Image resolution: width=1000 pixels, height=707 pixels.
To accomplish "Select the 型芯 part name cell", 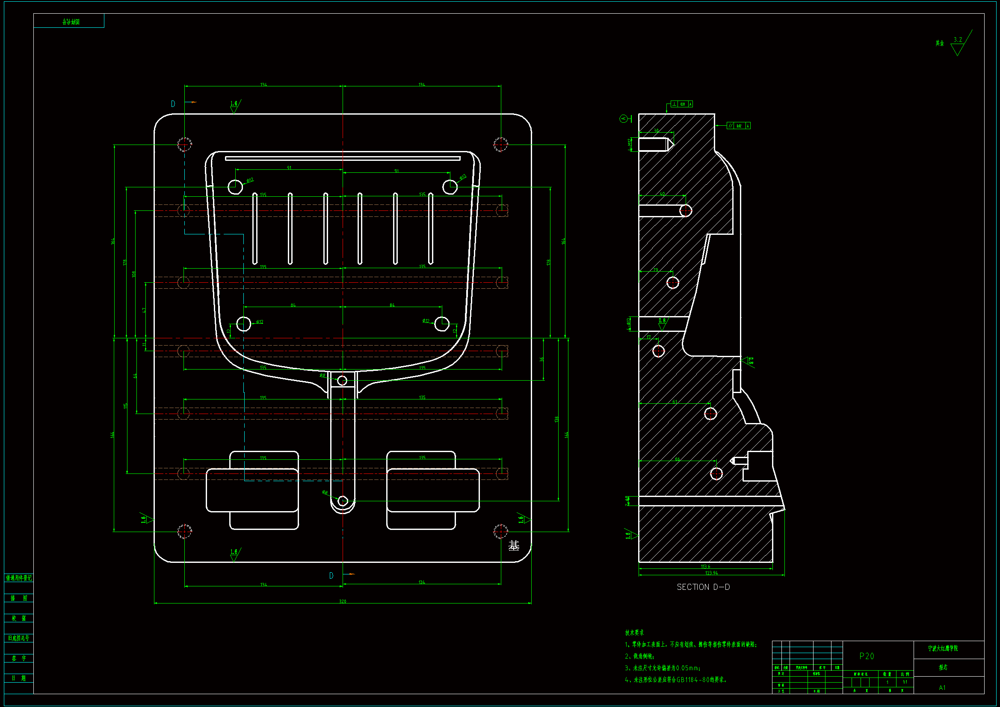I will point(943,667).
